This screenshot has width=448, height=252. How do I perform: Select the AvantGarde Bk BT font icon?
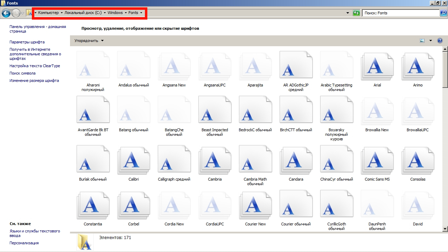(93, 109)
